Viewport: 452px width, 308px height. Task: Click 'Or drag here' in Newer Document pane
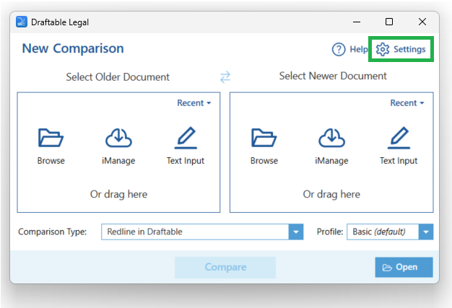(x=331, y=195)
